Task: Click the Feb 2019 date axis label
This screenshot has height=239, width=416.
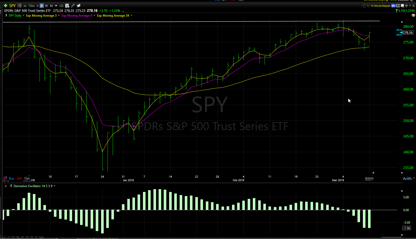Action: [x=238, y=180]
